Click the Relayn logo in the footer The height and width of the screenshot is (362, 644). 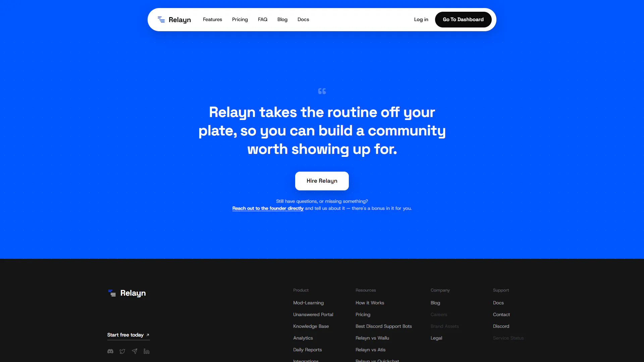point(127,293)
